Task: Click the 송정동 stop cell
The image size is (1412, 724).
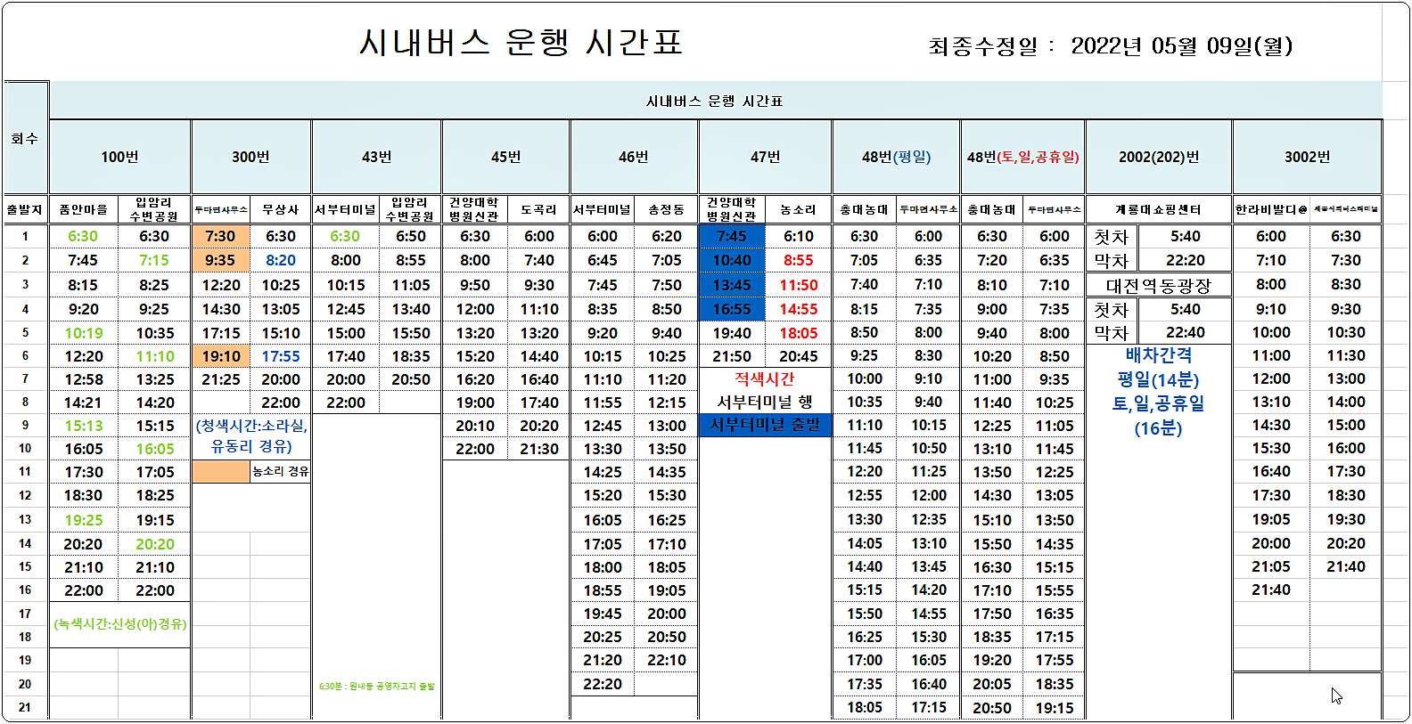Action: click(x=666, y=209)
